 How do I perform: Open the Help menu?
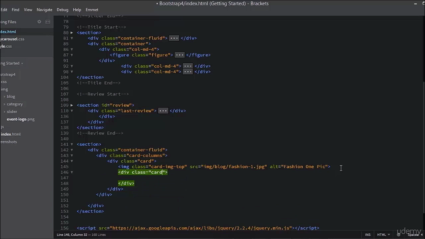click(x=77, y=10)
